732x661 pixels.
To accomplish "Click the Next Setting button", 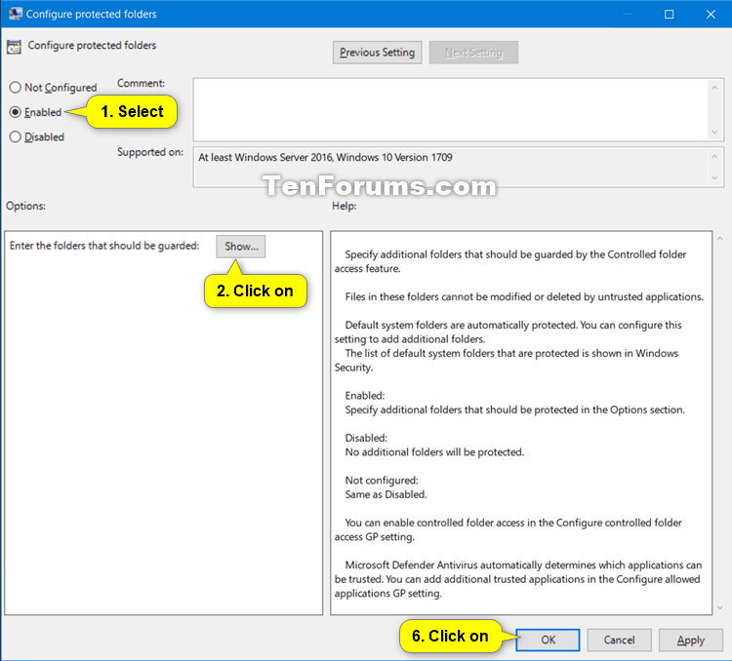I will pos(473,53).
